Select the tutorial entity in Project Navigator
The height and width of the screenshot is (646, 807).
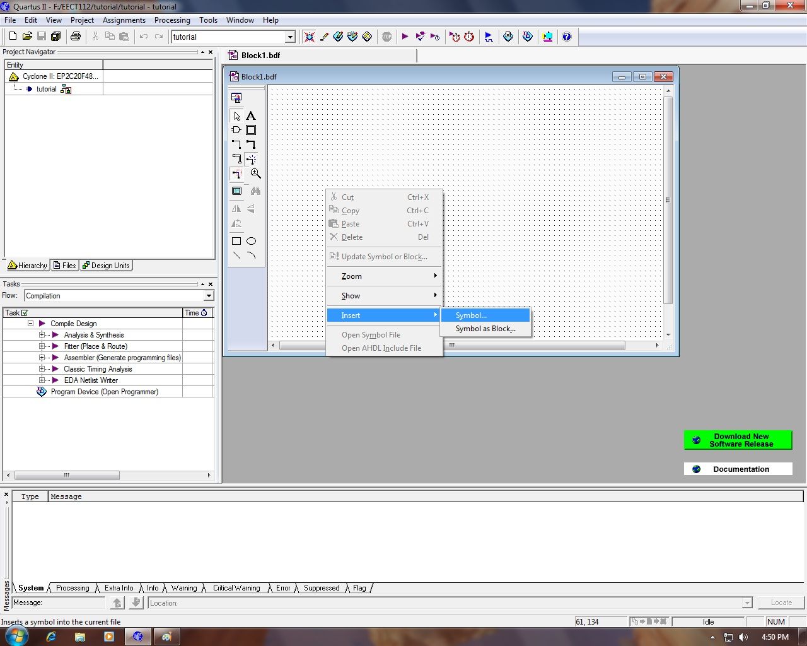pos(46,89)
